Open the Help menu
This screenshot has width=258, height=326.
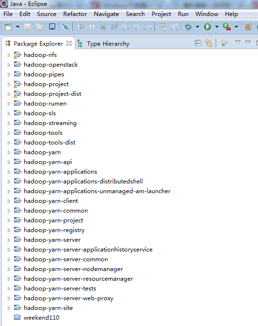point(231,14)
